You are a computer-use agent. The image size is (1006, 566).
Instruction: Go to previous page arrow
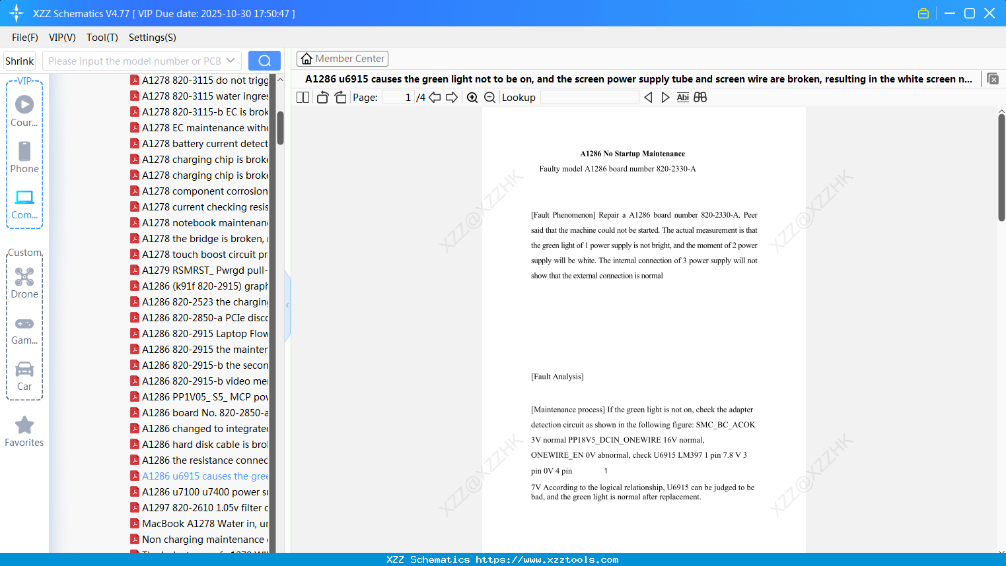tap(435, 97)
